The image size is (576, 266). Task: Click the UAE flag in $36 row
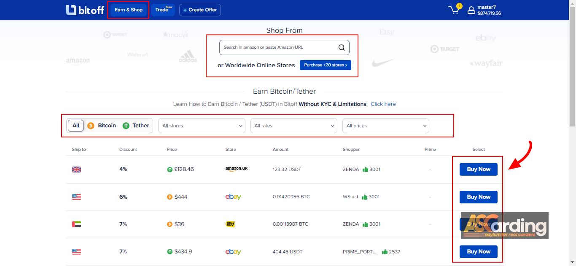[76, 224]
